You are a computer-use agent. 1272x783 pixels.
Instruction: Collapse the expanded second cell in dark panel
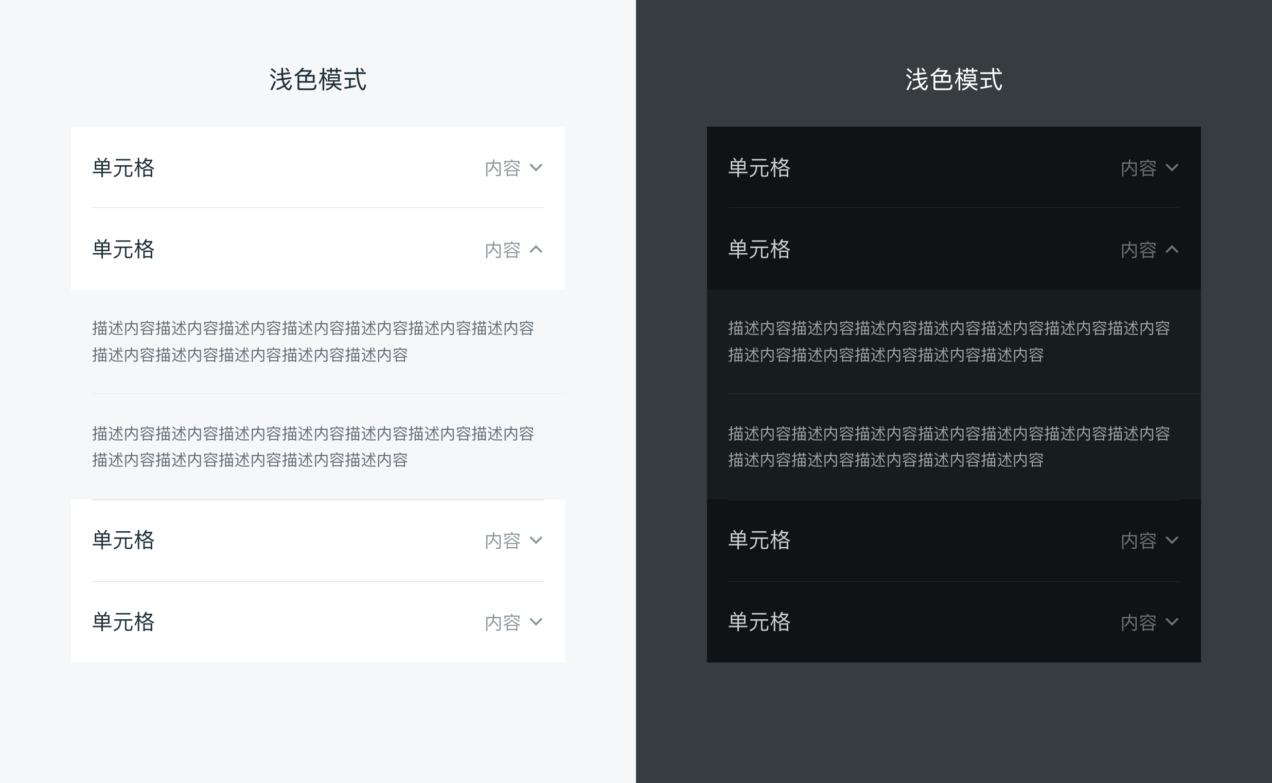pyautogui.click(x=1172, y=250)
